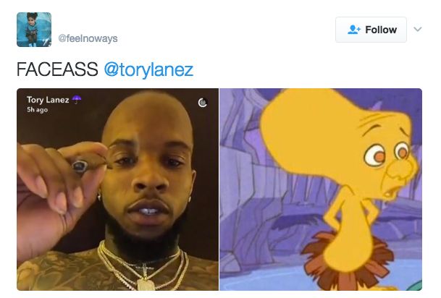
Task: Click the Follow button
Action: 371,30
